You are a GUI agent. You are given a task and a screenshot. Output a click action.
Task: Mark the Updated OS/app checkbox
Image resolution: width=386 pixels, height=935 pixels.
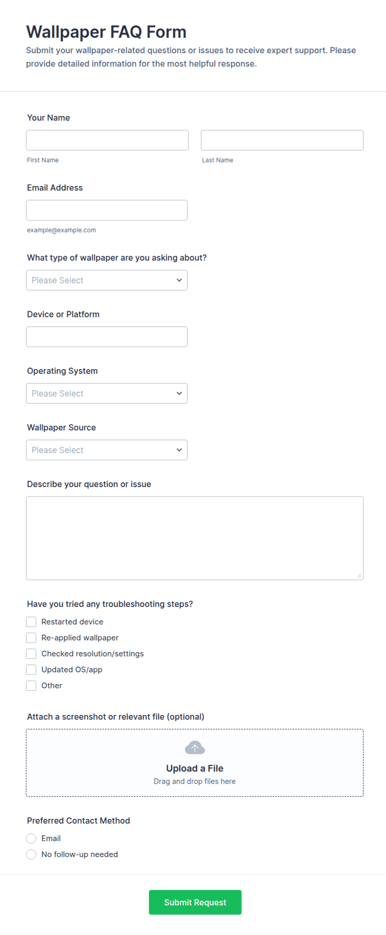(x=31, y=669)
